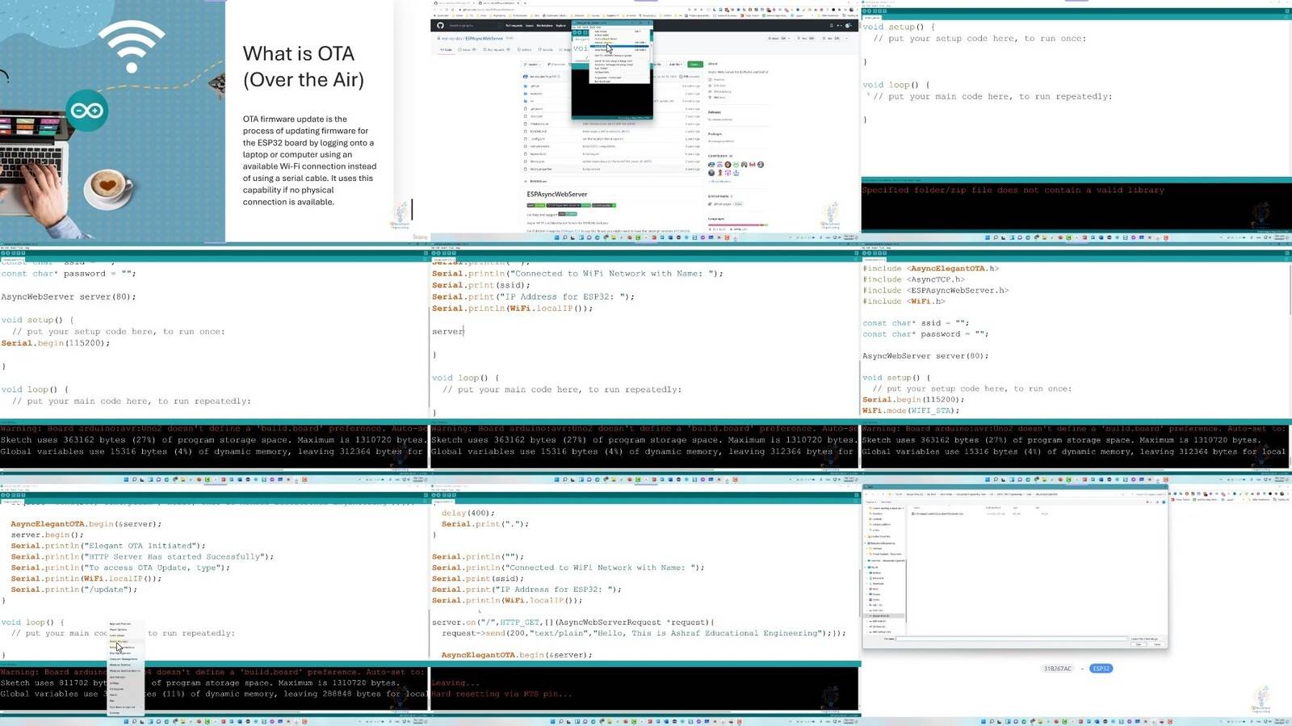Open the .github folder icon in the repository list

(526, 86)
